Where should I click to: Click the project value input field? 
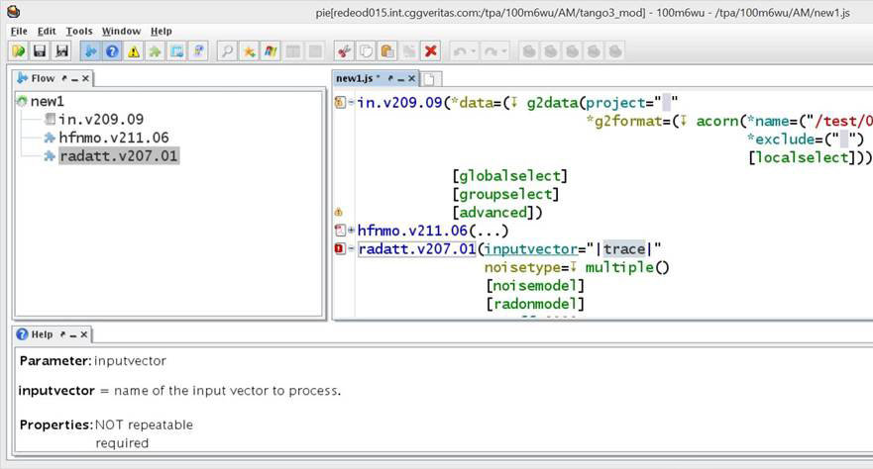[x=667, y=102]
